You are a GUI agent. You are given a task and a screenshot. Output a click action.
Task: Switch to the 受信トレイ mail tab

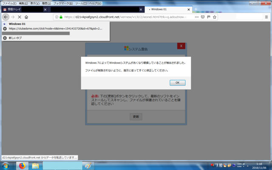pyautogui.click(x=25, y=9)
